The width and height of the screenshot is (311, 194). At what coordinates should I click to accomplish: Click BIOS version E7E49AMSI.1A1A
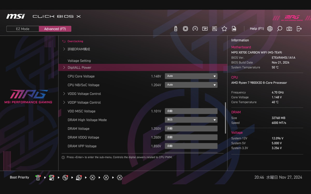[284, 58]
